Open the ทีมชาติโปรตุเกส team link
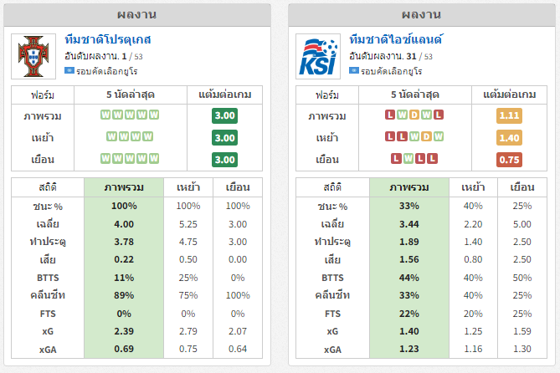560x373 pixels. (108, 39)
